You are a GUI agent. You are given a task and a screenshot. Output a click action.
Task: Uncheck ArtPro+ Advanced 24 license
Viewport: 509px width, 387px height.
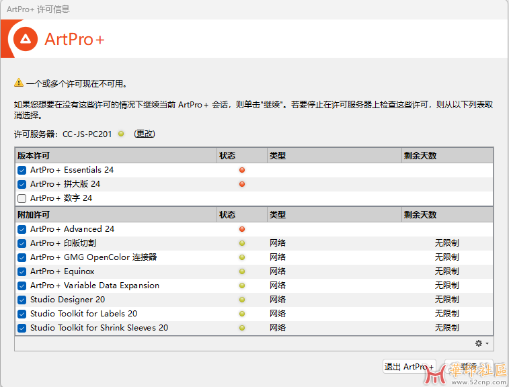click(22, 229)
